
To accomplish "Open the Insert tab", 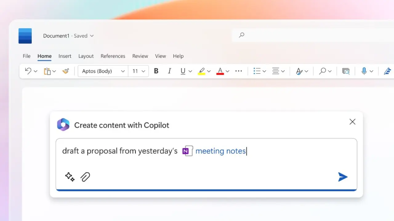I will click(x=65, y=56).
